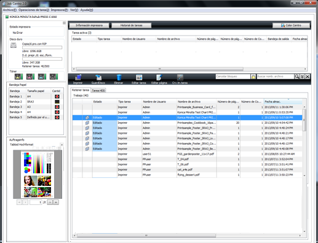
Task: Click the preview page number field
Action: tap(36, 202)
